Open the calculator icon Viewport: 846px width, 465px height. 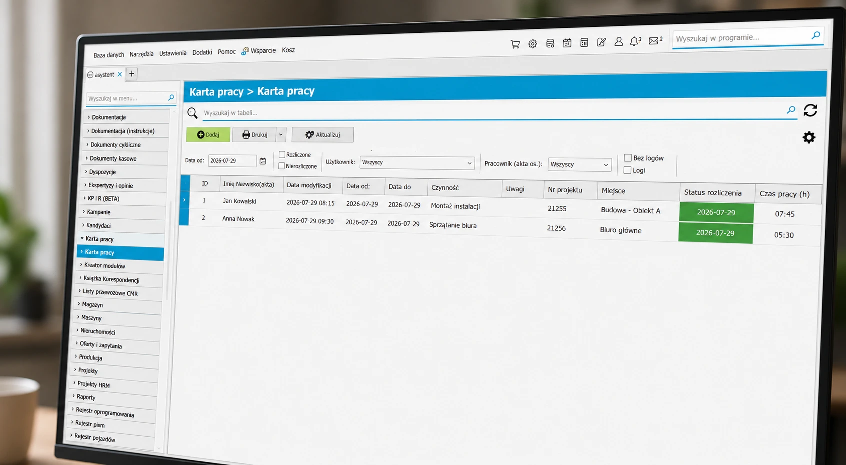tap(584, 43)
